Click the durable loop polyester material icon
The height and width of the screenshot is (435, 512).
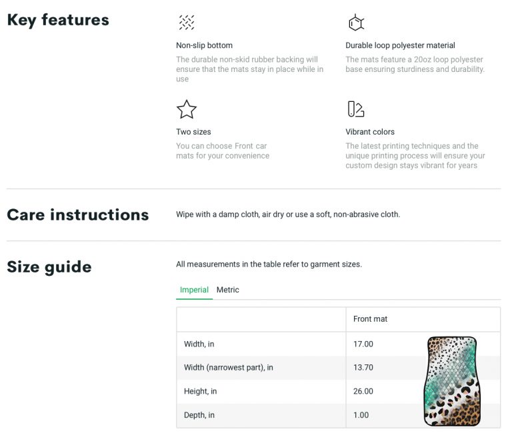[356, 22]
